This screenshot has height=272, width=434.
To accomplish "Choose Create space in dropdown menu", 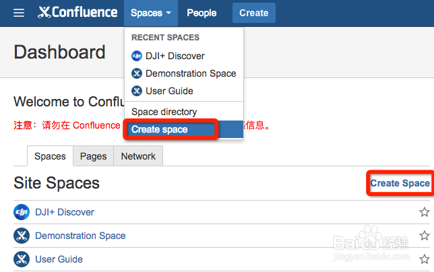I will pyautogui.click(x=184, y=129).
